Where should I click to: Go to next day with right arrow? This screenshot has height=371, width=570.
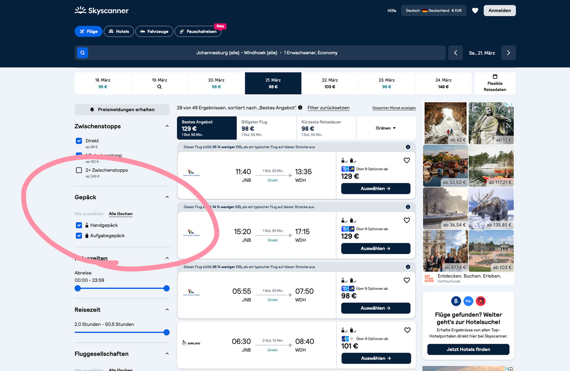pyautogui.click(x=508, y=53)
